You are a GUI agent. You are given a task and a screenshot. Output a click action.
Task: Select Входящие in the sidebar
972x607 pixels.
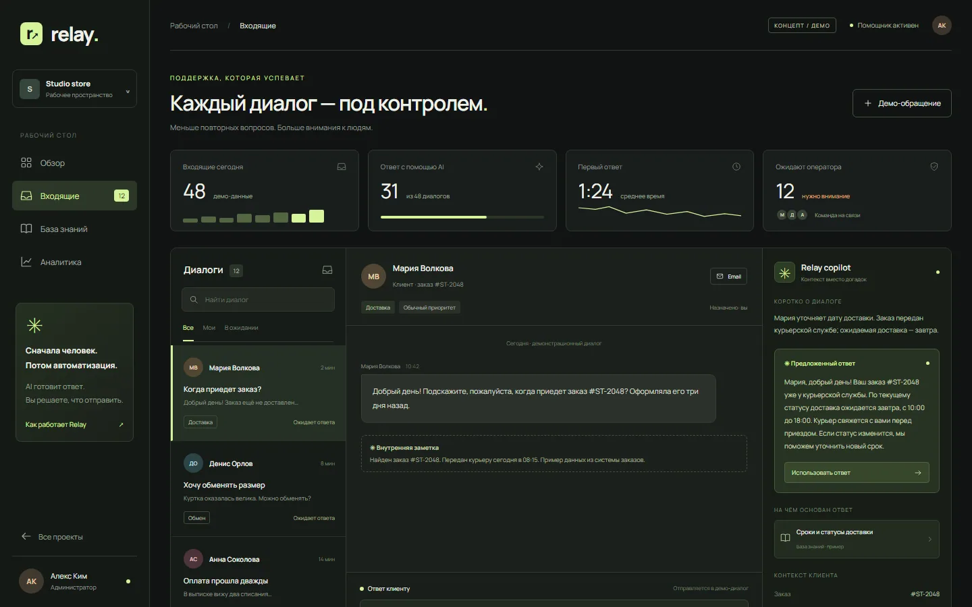[x=74, y=196]
